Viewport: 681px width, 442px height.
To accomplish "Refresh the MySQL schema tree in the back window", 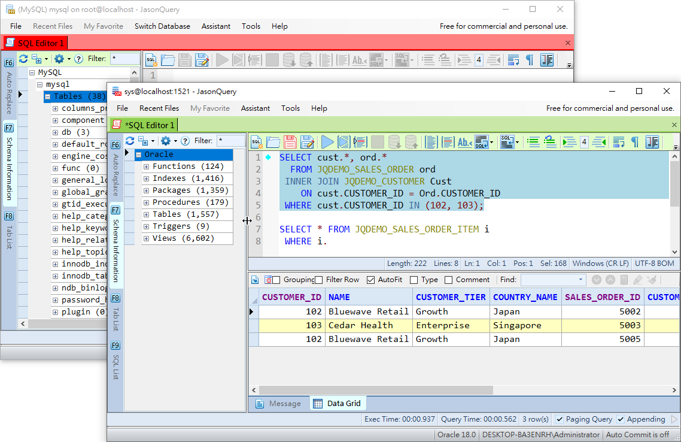I will [x=23, y=59].
